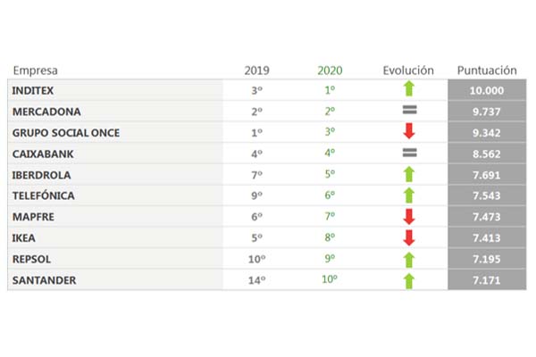Click the 10.000 score cell
This screenshot has height=357, width=536.
coord(486,90)
